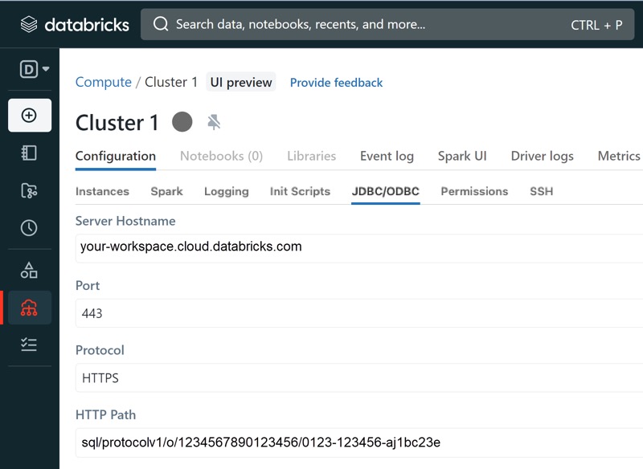
Task: Select the Driver logs tab
Action: (x=542, y=156)
